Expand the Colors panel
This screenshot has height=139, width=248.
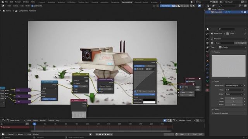216,109
